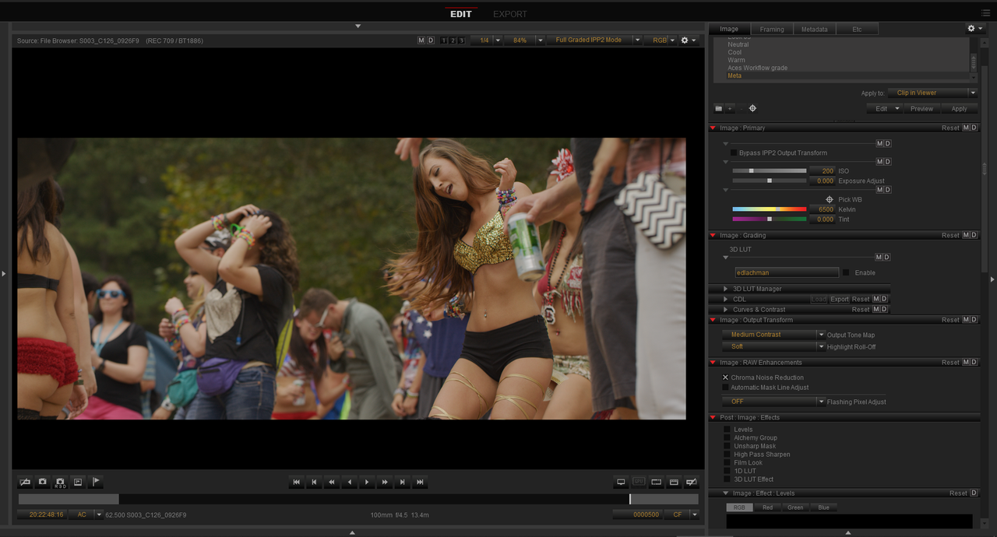Click the external monitor icon

[621, 483]
